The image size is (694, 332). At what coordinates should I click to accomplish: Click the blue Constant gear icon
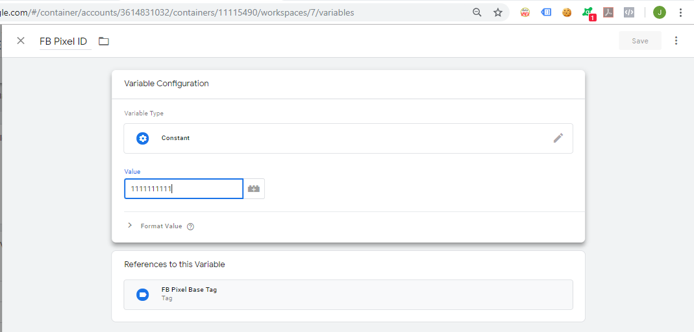click(143, 138)
